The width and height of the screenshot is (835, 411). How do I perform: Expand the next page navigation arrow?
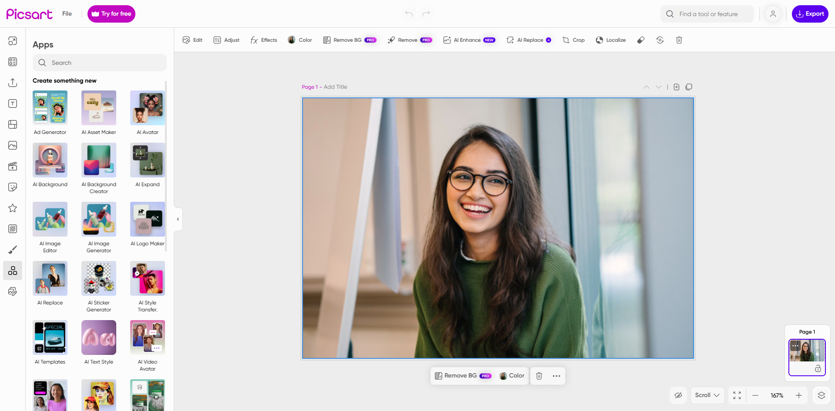point(658,87)
